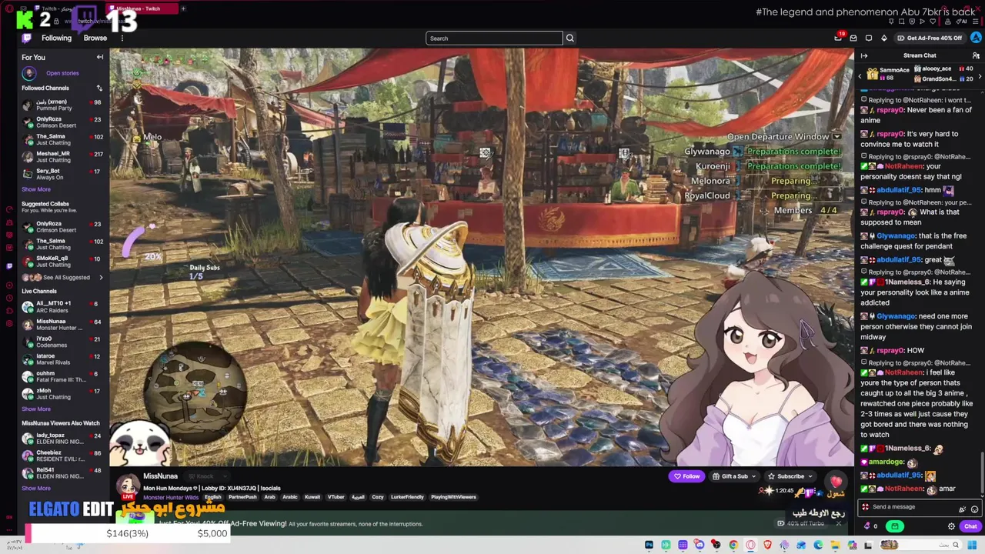Viewport: 985px width, 554px height.
Task: Open the Photoshop taskbar icon
Action: click(x=649, y=545)
